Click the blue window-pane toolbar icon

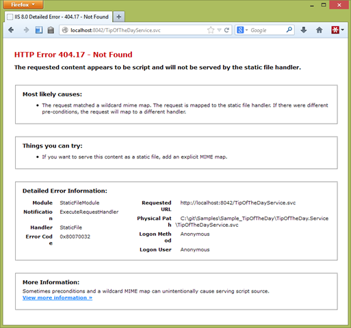(x=39, y=30)
